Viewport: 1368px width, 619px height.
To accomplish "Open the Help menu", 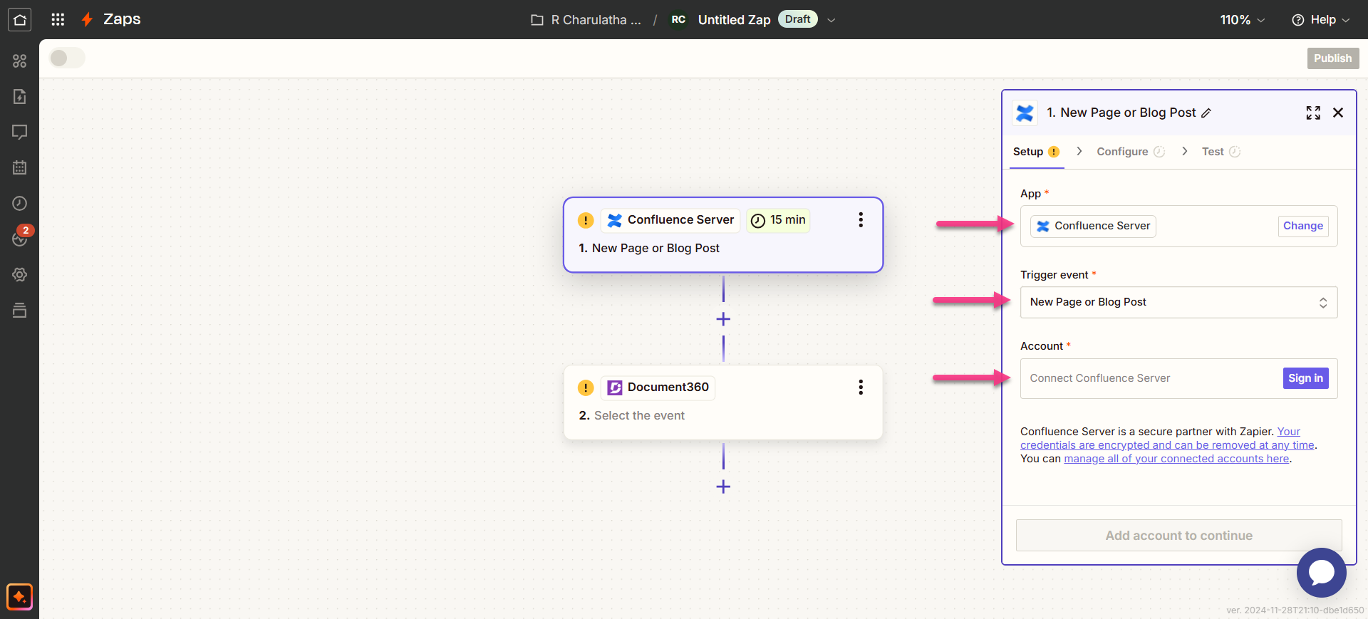I will [x=1321, y=20].
